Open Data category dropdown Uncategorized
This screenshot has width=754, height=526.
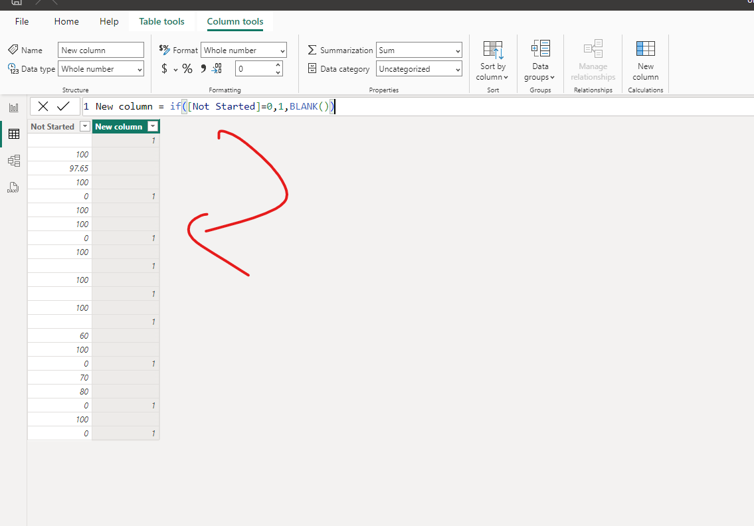(419, 69)
